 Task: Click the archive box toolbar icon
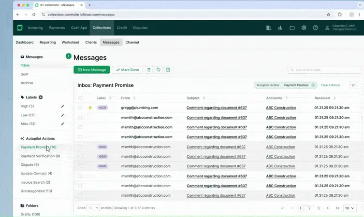coord(168,70)
